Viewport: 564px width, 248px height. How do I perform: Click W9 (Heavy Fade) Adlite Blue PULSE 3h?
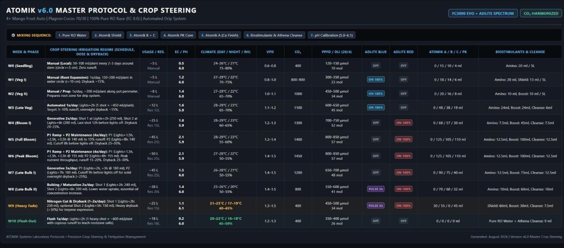pyautogui.click(x=376, y=205)
